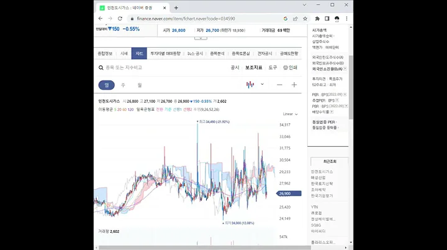
Task: Expand the price summary collapse toggle
Action: 201,38
